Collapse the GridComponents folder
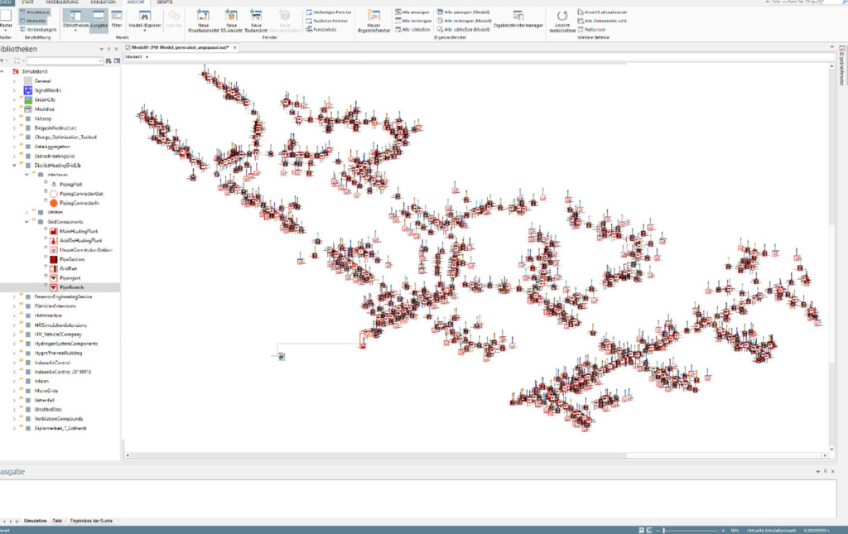This screenshot has width=848, height=534. pos(27,222)
